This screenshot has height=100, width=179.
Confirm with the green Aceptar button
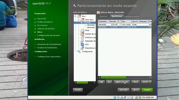tap(147, 90)
